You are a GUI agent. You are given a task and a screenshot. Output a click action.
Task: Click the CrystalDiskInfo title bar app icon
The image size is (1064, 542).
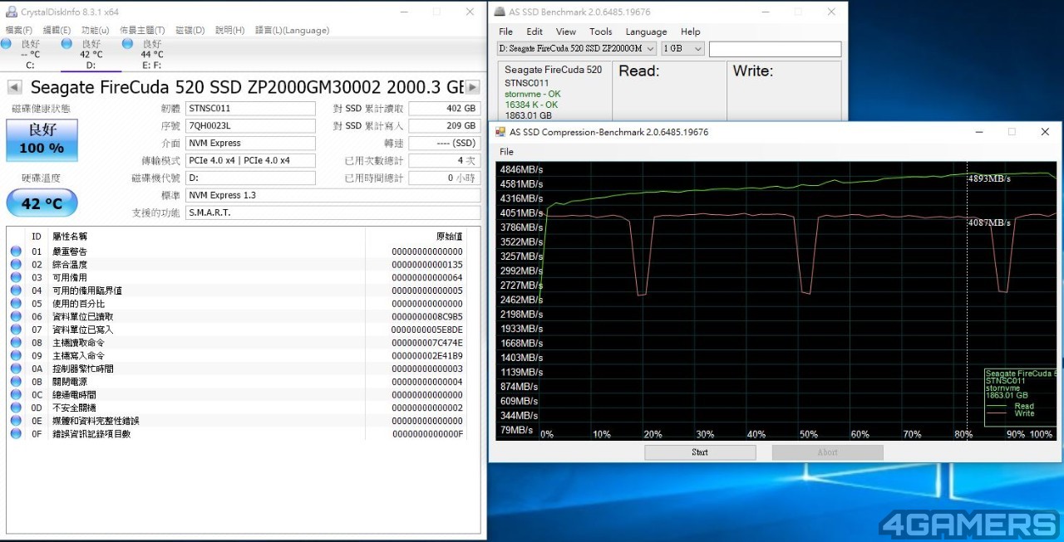click(8, 12)
